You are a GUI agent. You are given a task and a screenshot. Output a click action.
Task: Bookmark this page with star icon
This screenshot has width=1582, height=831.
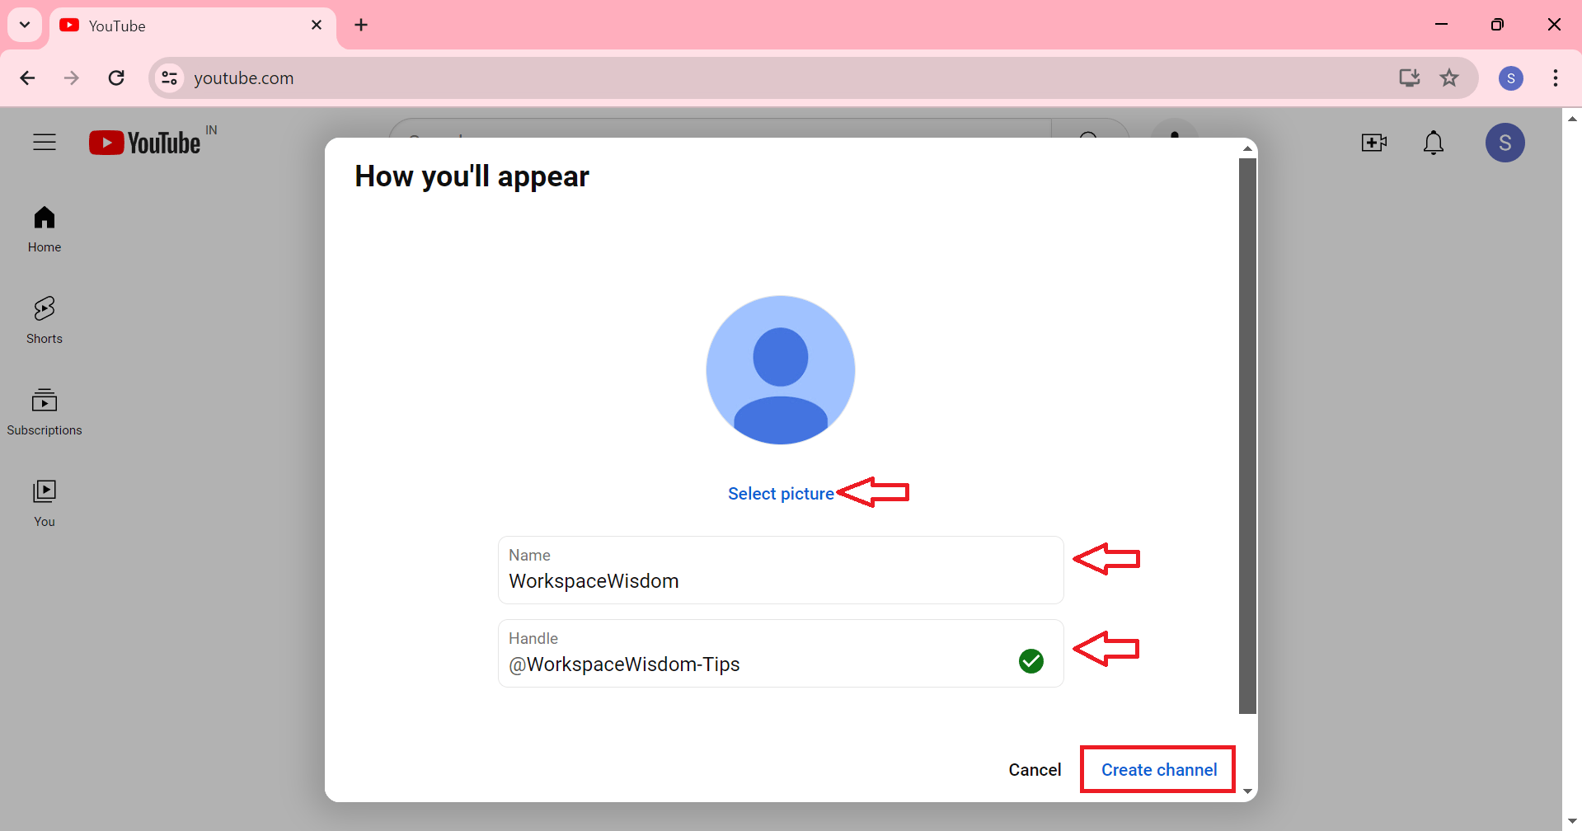tap(1449, 78)
